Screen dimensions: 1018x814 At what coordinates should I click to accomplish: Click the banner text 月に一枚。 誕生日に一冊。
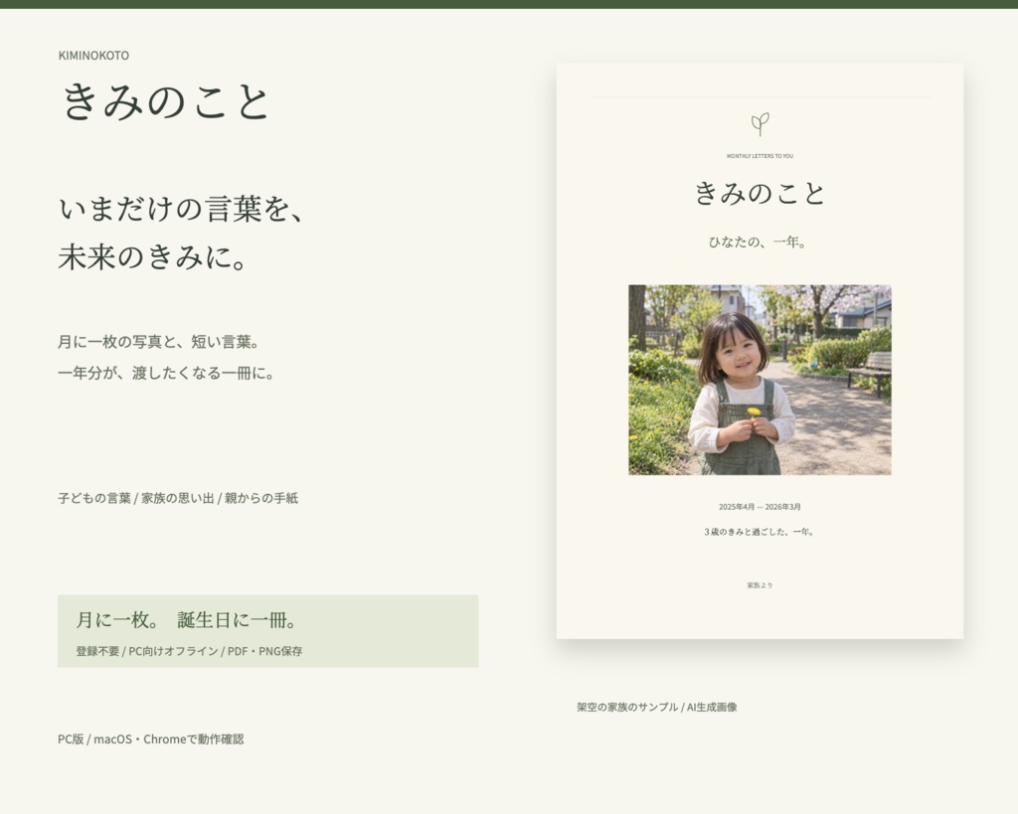pos(186,620)
